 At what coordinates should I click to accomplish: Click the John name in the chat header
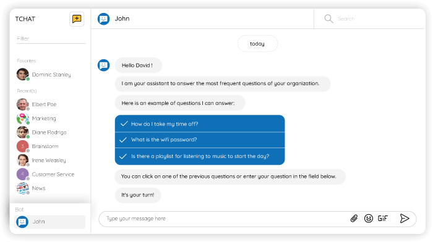point(122,19)
